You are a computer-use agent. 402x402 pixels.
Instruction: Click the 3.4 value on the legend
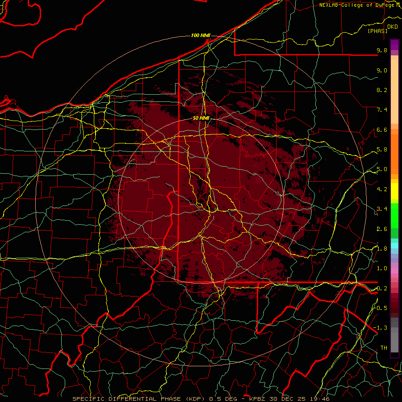click(x=382, y=209)
